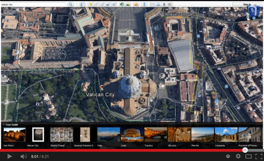Click the 'Via di Porta Cavalleggeri' street label
264x161 pixels.
click(205, 58)
